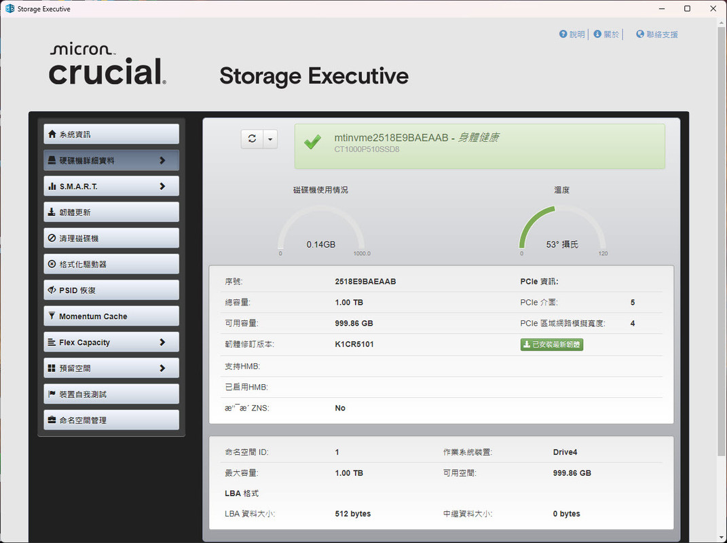Image resolution: width=727 pixels, height=543 pixels.
Task: Click the vertical scrollbar on the right
Action: [x=722, y=241]
